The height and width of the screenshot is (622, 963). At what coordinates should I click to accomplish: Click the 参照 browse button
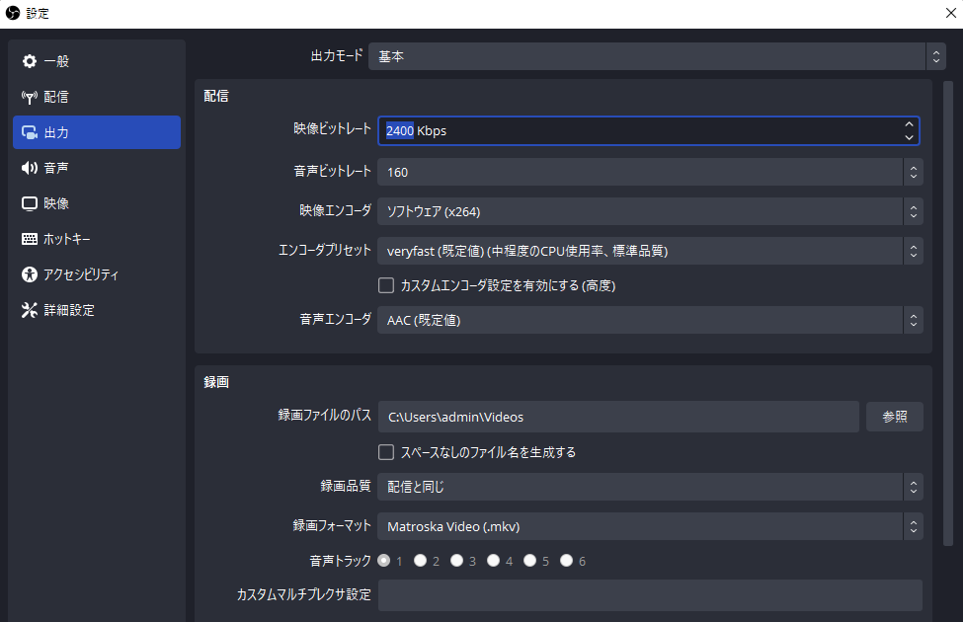(894, 416)
